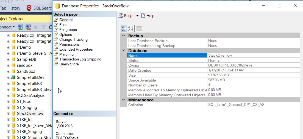
Task: Click the Categorized view icon in property grid
Action: pyautogui.click(x=124, y=28)
